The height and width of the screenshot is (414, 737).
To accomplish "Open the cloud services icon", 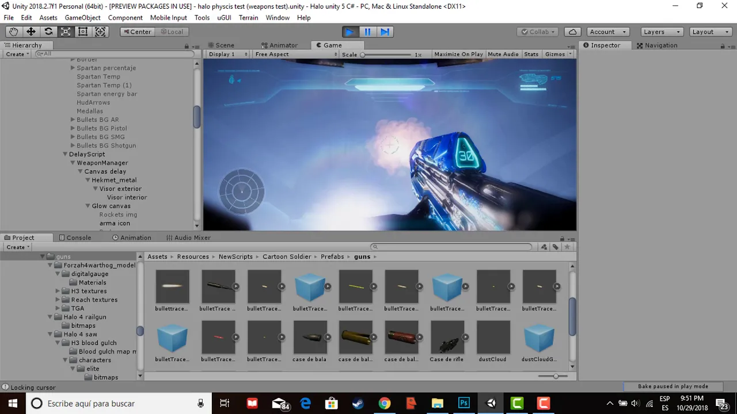I will pyautogui.click(x=572, y=32).
